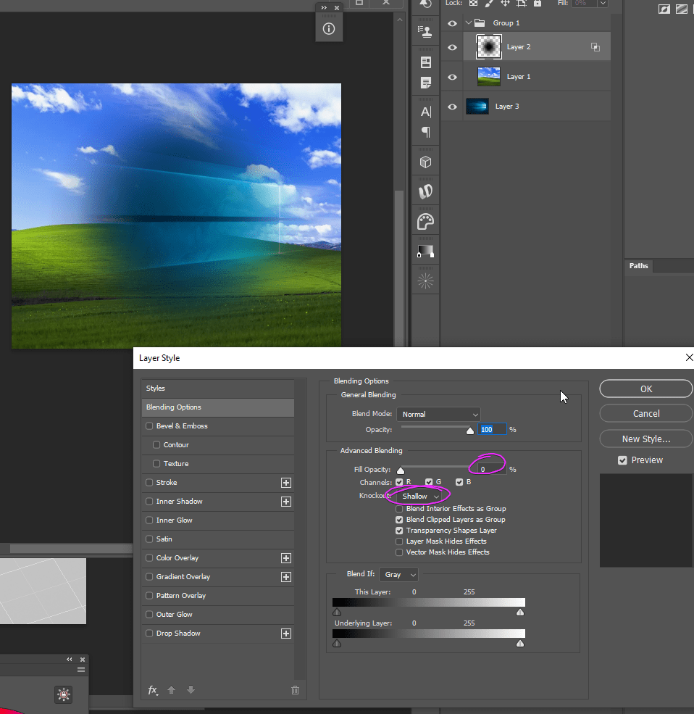Open the Knockout dropdown set to Shallow
The image size is (694, 714).
point(419,496)
